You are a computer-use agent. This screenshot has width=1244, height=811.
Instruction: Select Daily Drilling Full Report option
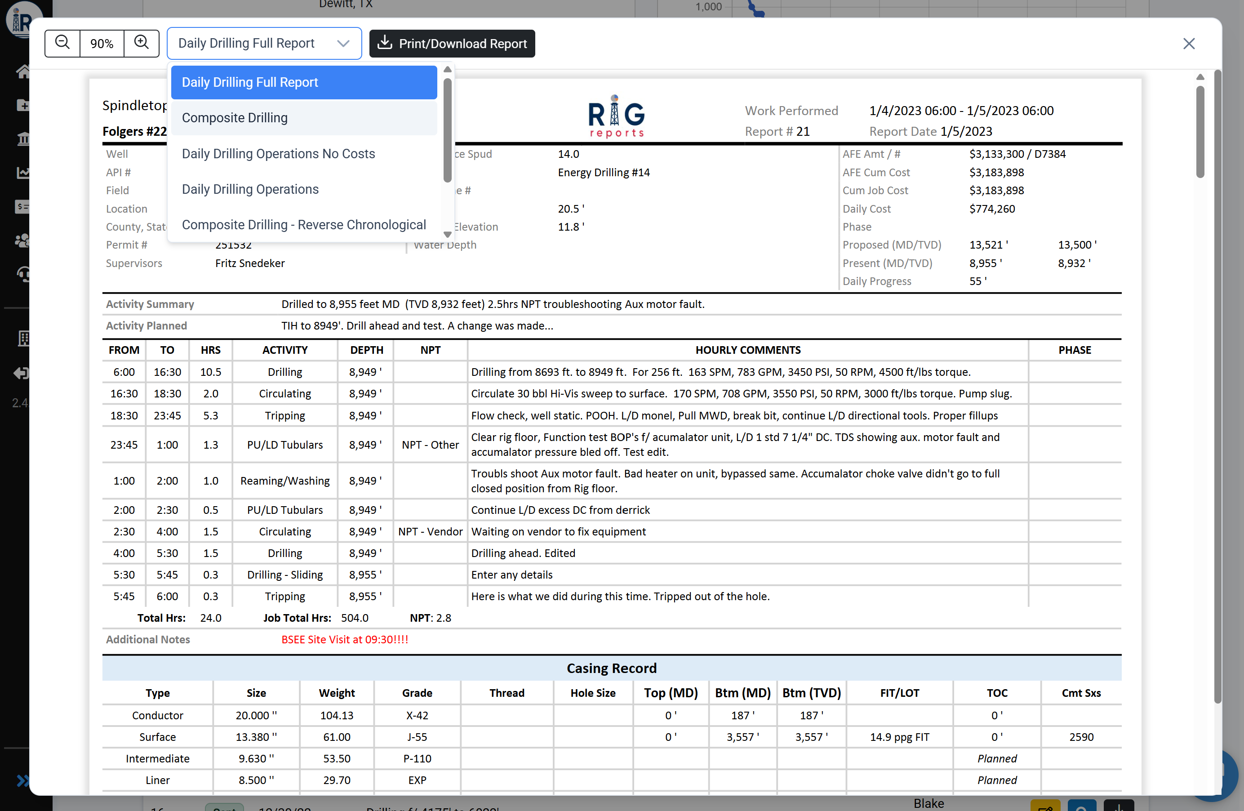[304, 82]
